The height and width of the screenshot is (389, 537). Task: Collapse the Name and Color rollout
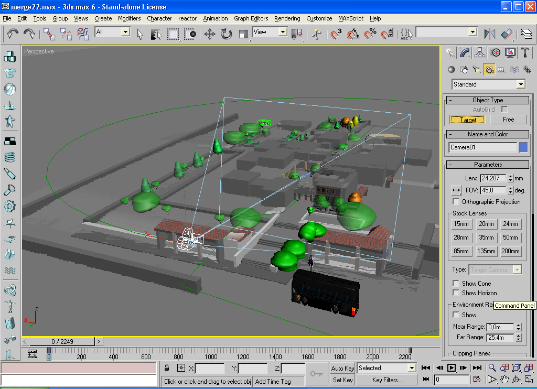488,134
